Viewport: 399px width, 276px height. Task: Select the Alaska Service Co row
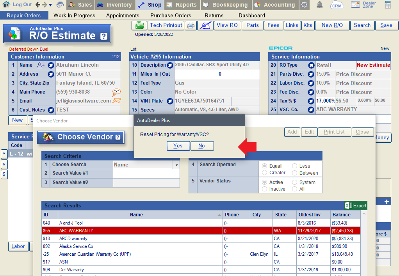pyautogui.click(x=201, y=246)
